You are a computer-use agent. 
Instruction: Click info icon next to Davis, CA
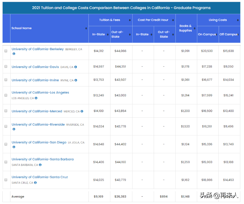(x=76, y=67)
